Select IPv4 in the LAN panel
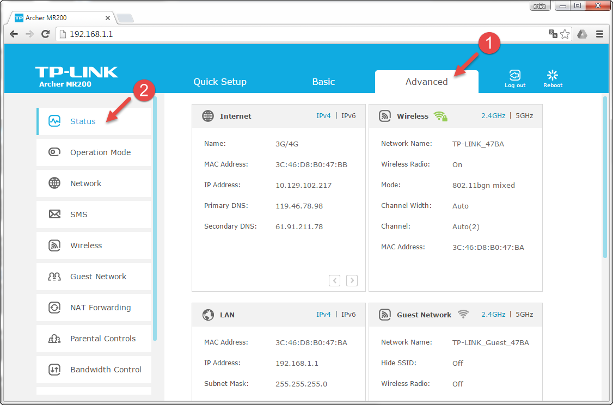Viewport: 613px width, 405px height. pos(323,314)
